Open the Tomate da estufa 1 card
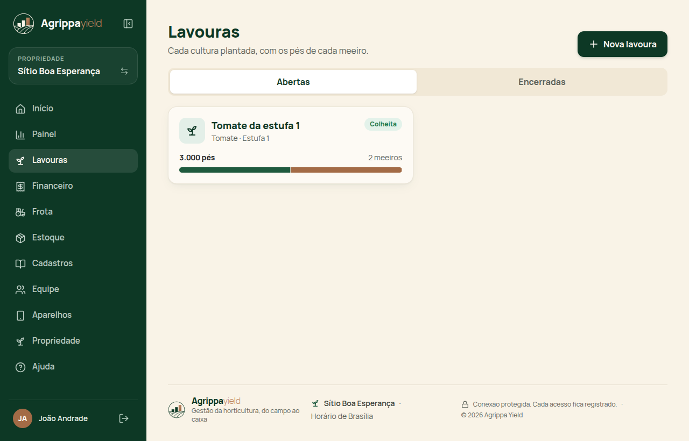 [291, 145]
